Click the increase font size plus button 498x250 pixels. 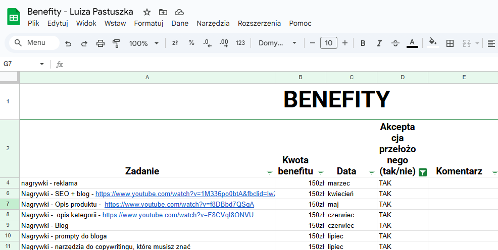345,43
